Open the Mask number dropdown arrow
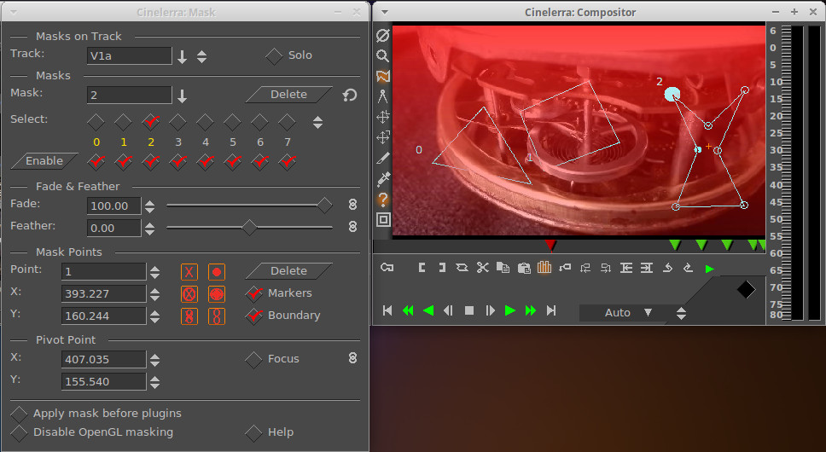This screenshot has width=826, height=452. 182,96
